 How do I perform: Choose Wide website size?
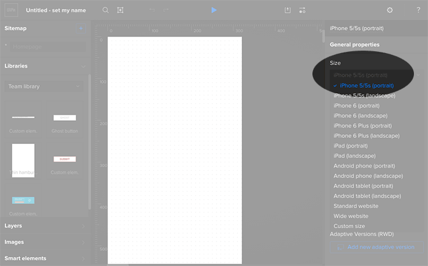point(351,216)
